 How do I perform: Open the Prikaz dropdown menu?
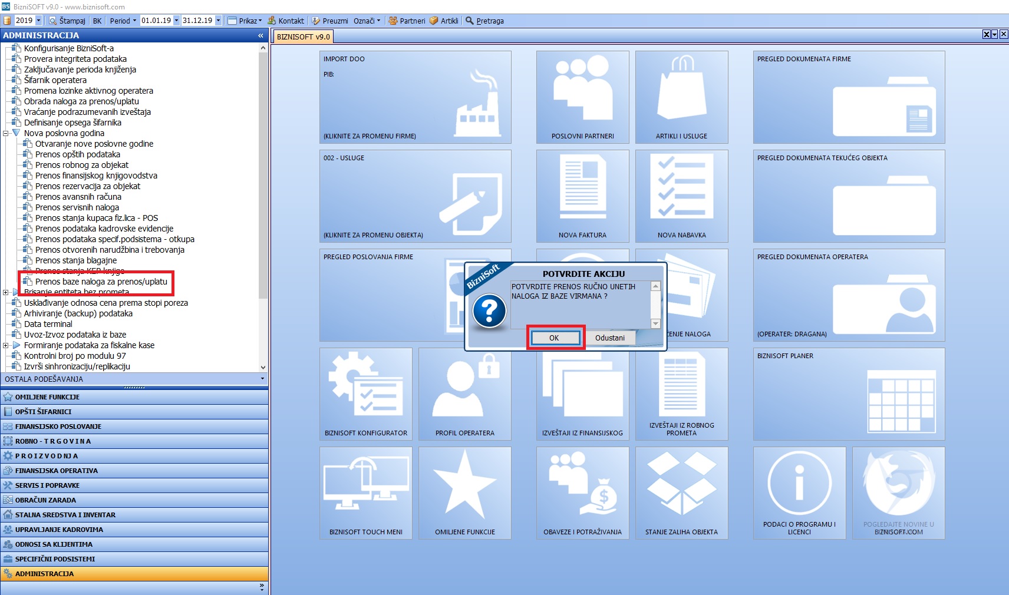245,21
